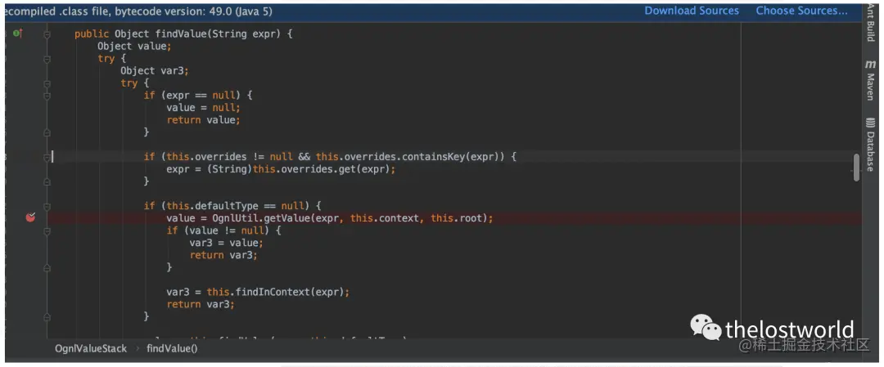
Task: Fold the if this.overrides block
Action: click(x=47, y=157)
